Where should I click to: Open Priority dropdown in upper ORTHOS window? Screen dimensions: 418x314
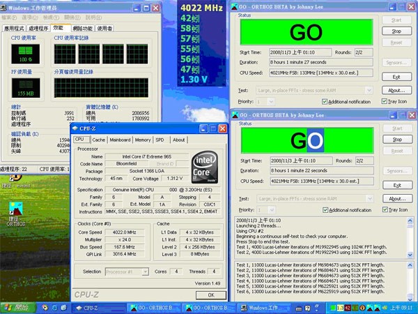271,102
